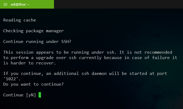Click the Continue [yN] prompt text
This screenshot has width=183, height=109.
[x=19, y=95]
